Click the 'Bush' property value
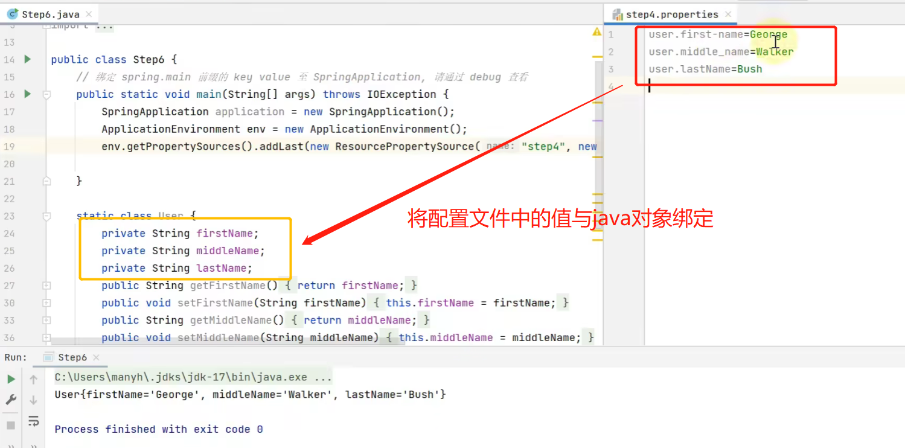Viewport: 905px width, 448px height. coord(750,69)
